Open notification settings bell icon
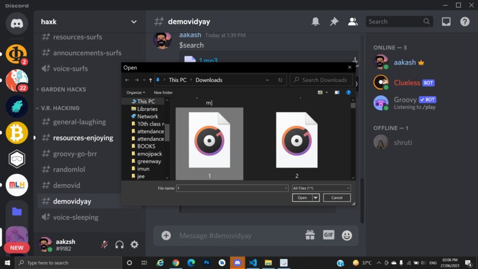The width and height of the screenshot is (478, 269). click(316, 22)
